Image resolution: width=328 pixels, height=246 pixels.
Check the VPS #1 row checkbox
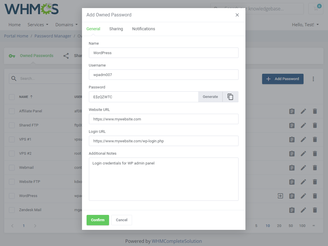(x=12, y=139)
